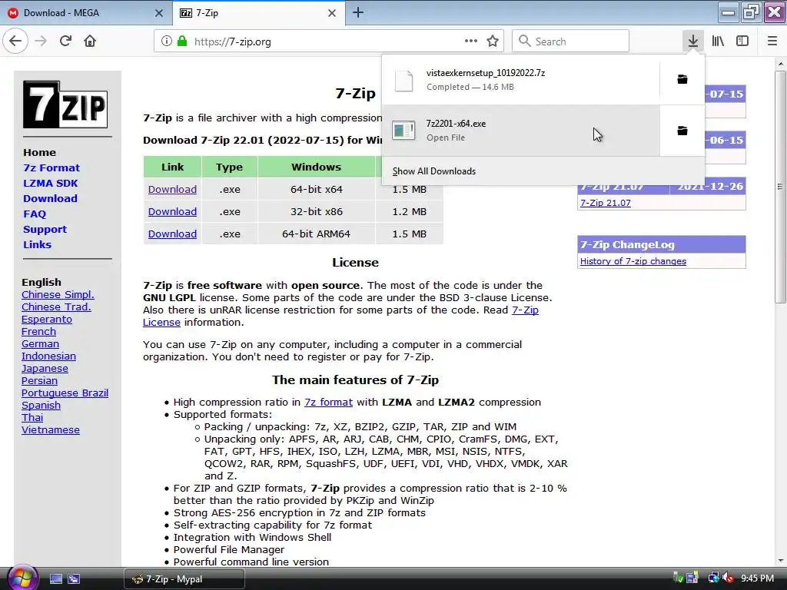Go back with the browser back arrow
Screen dimensions: 787x590
click(15, 41)
